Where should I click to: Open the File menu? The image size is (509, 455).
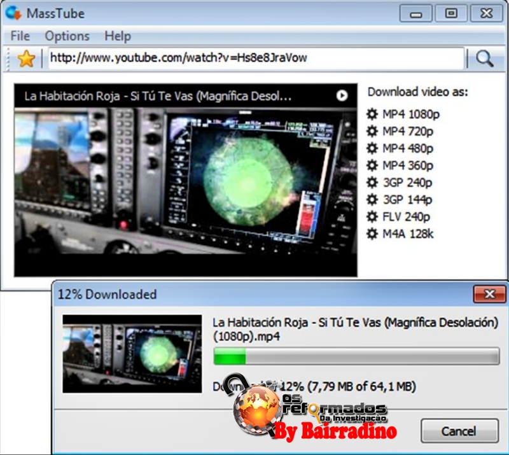(20, 36)
